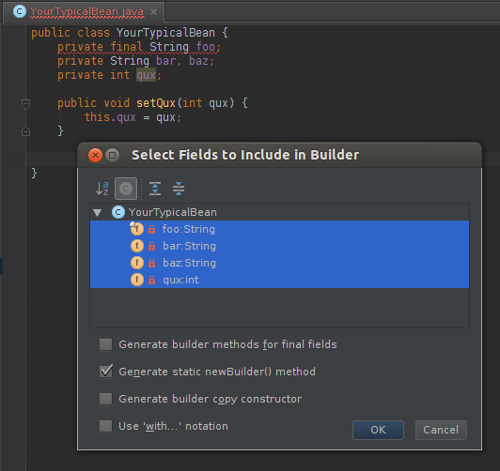Click the YourTypicalBean class icon in tree
Screen dimensions: 500x471
click(x=118, y=212)
